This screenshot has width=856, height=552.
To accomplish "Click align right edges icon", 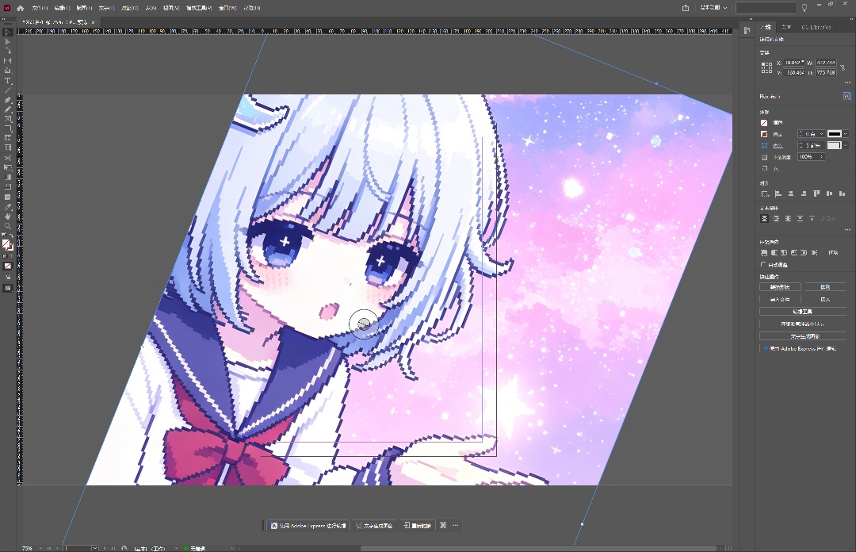I will (804, 194).
